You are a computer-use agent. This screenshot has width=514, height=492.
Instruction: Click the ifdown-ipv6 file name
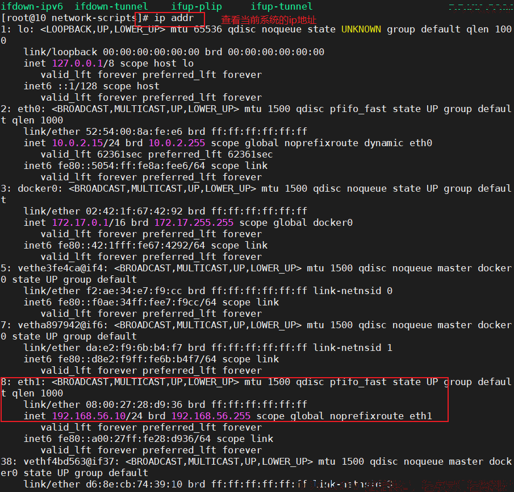click(32, 7)
